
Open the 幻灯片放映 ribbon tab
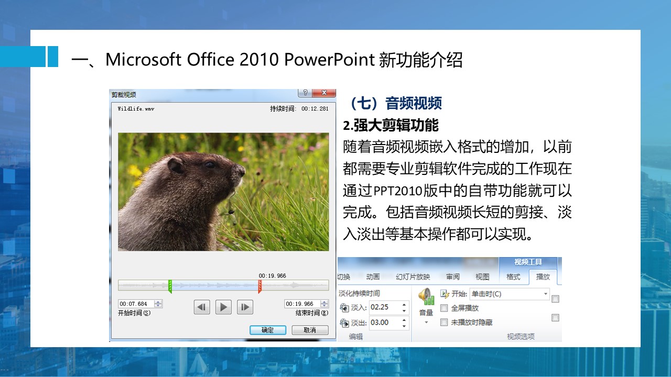[x=413, y=277]
